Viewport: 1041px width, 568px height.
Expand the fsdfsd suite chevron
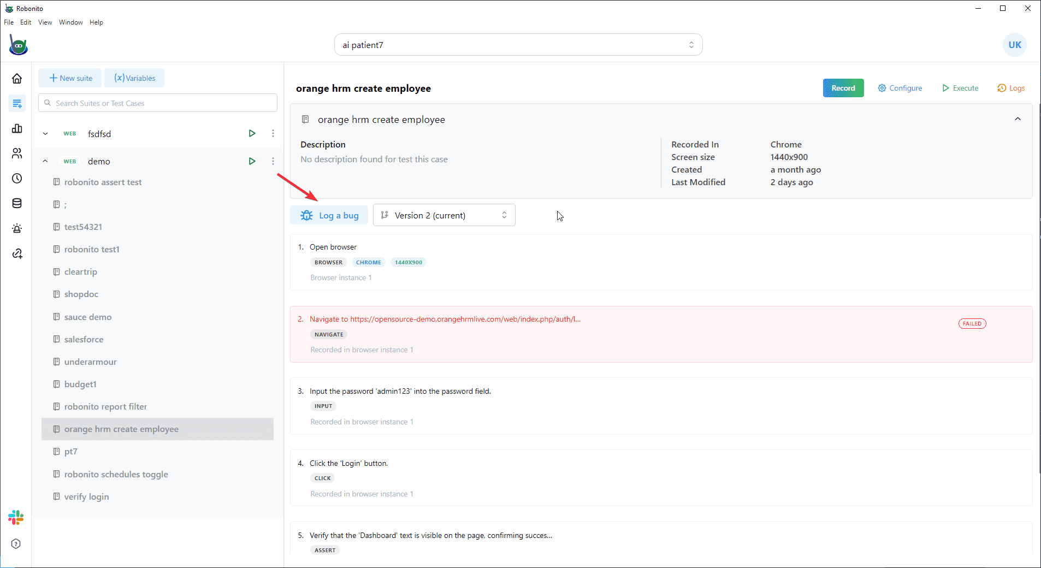coord(45,133)
